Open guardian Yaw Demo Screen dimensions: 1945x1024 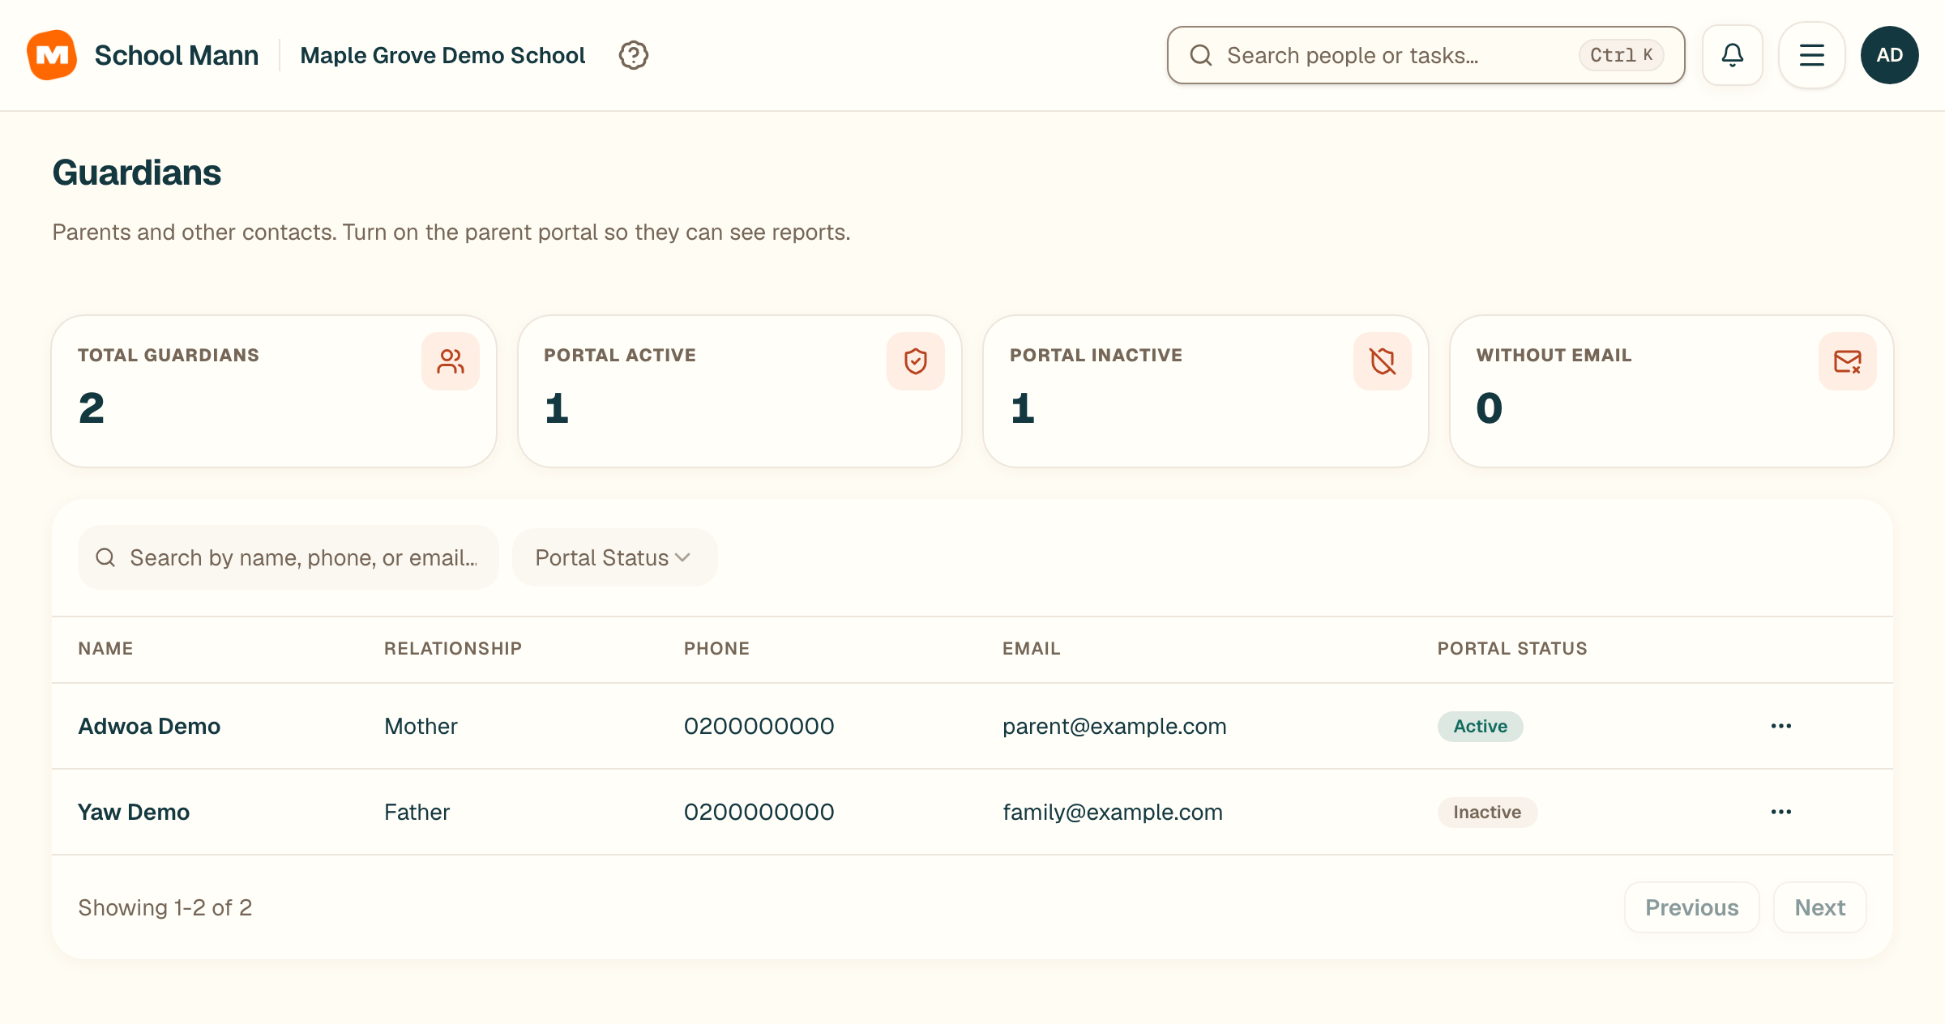point(134,812)
